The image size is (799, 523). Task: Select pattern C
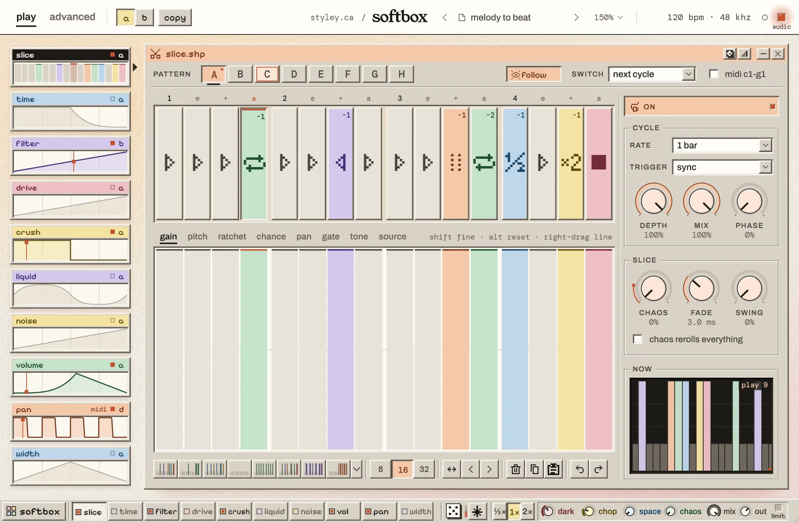267,74
